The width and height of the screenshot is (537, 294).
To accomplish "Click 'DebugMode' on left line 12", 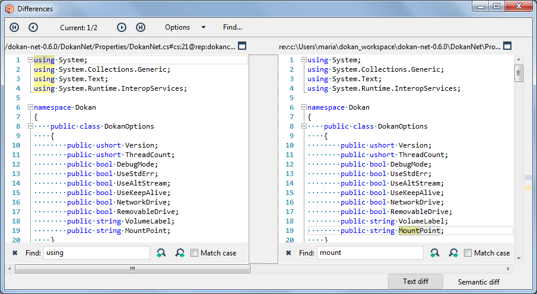I will pyautogui.click(x=135, y=164).
